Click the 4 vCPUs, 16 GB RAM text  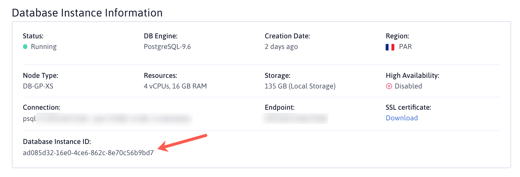tap(175, 86)
